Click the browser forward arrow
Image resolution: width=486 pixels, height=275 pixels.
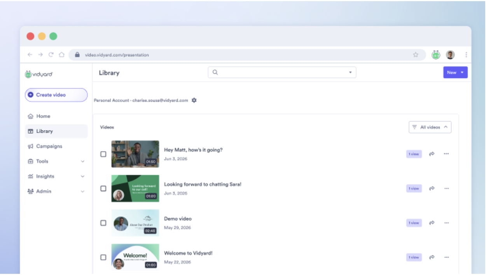pos(40,55)
